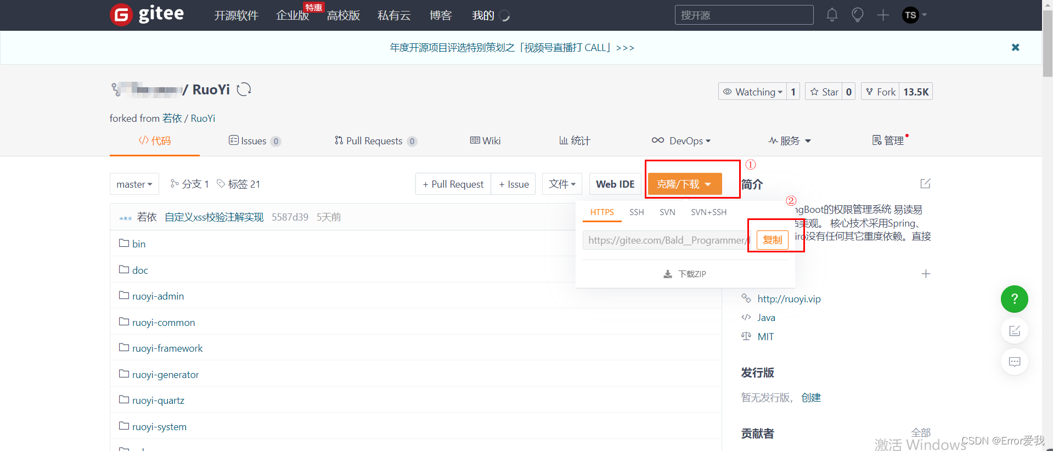Select the HTTPS clone tab
This screenshot has height=451, width=1053.
(x=602, y=212)
